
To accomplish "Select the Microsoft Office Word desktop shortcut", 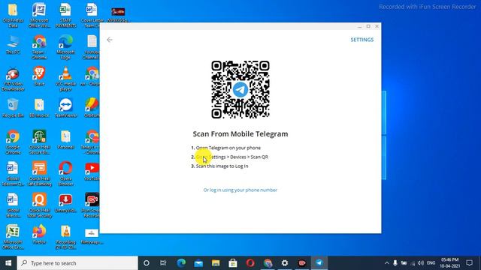I will (39, 15).
